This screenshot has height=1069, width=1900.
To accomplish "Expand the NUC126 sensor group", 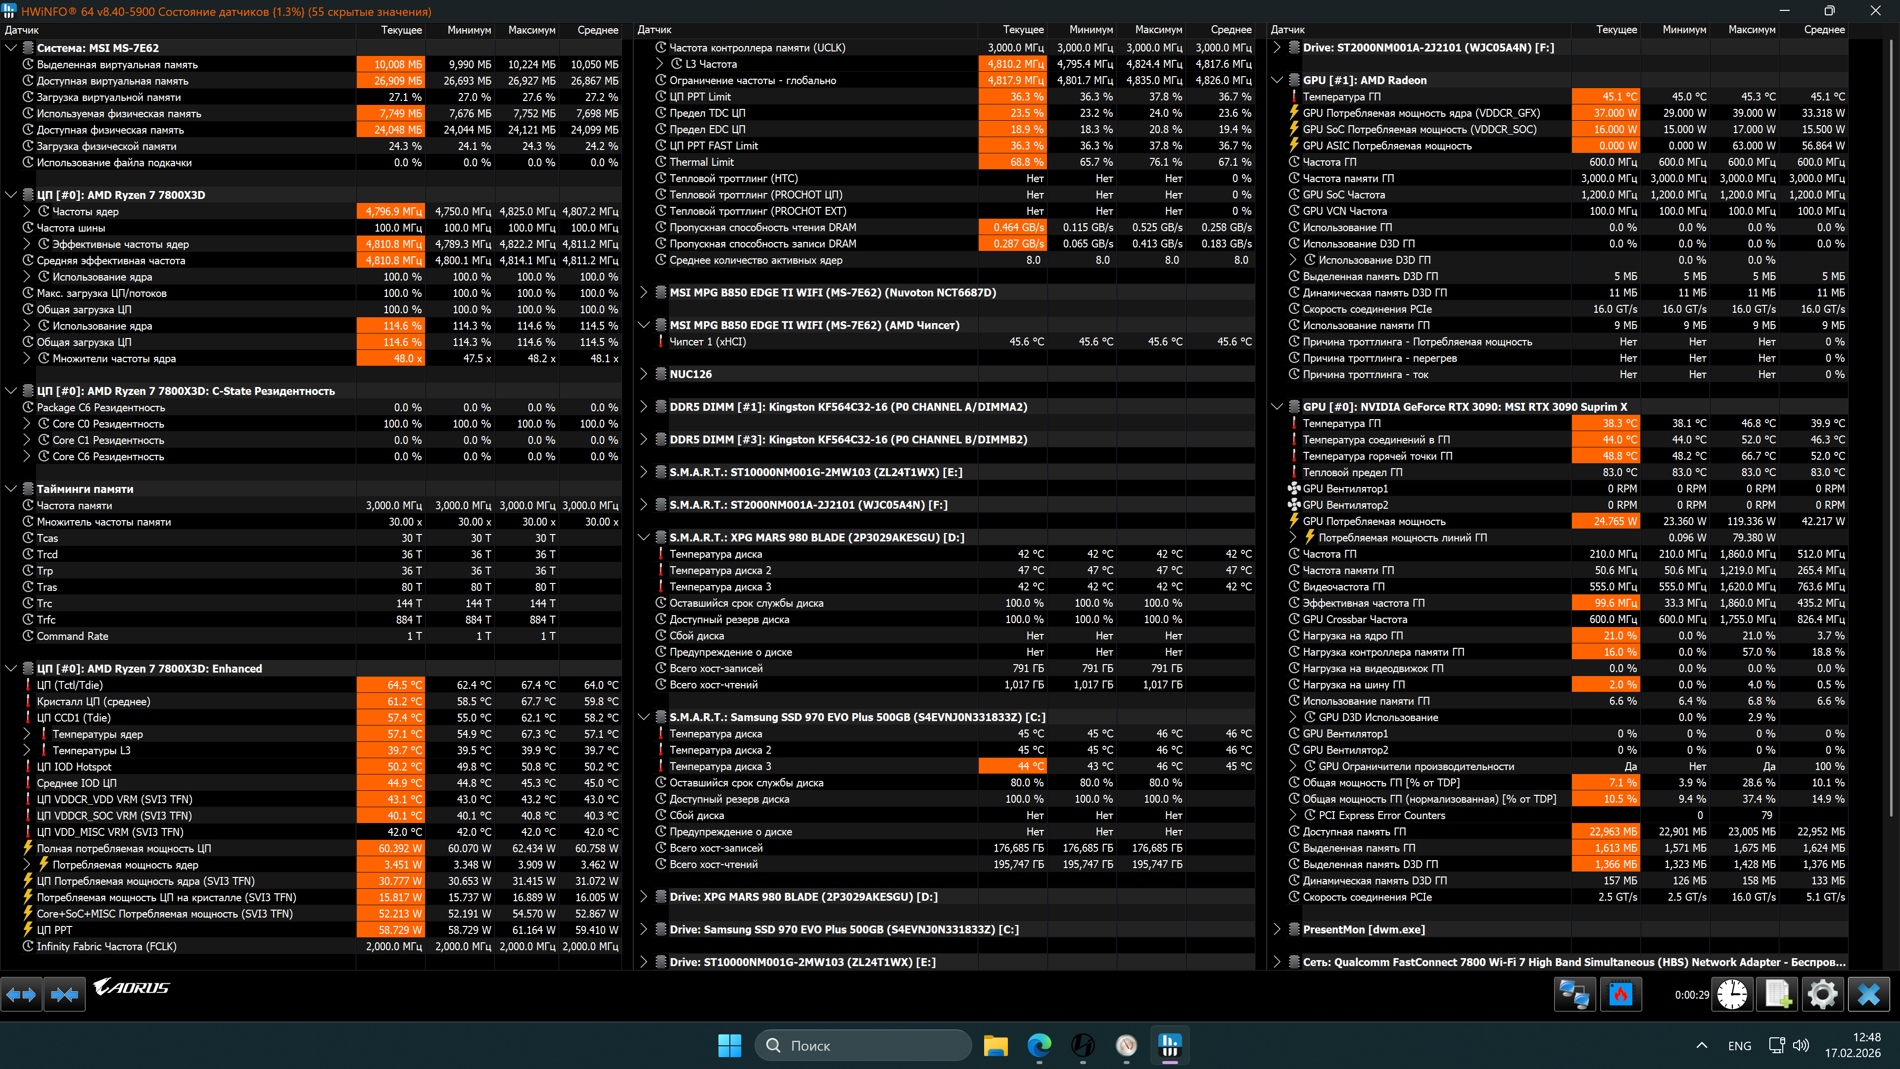I will 643,374.
